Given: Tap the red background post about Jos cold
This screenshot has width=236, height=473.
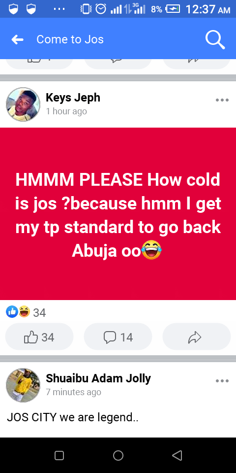Looking at the screenshot, I should [118, 213].
